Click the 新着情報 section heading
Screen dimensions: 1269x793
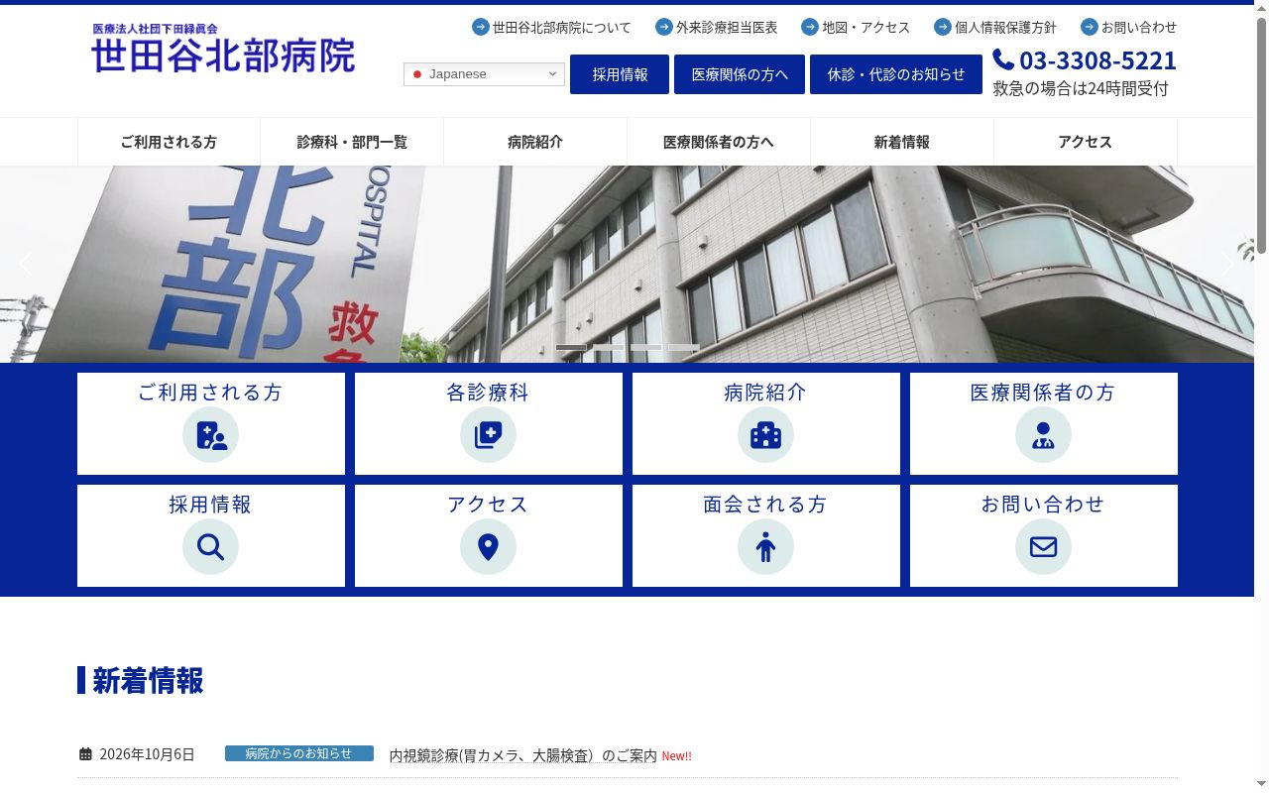pos(148,681)
